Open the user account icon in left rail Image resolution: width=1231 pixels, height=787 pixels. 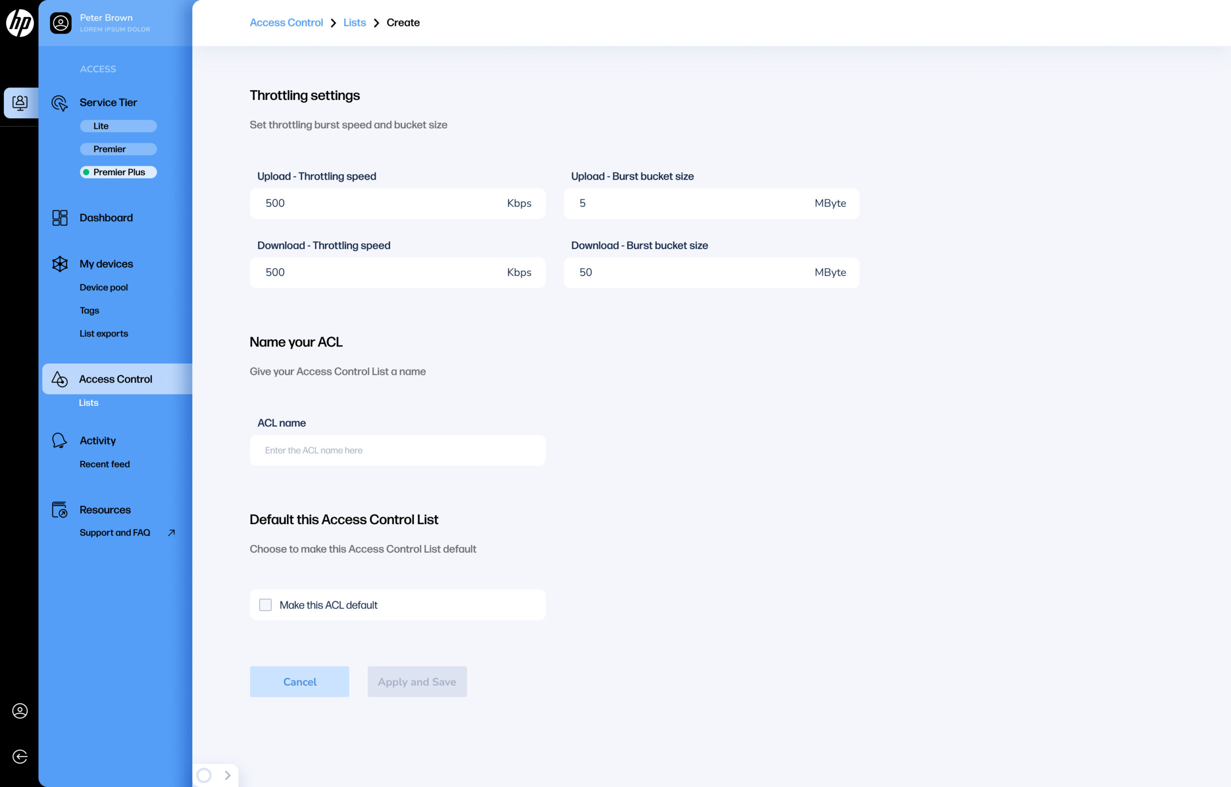20,711
